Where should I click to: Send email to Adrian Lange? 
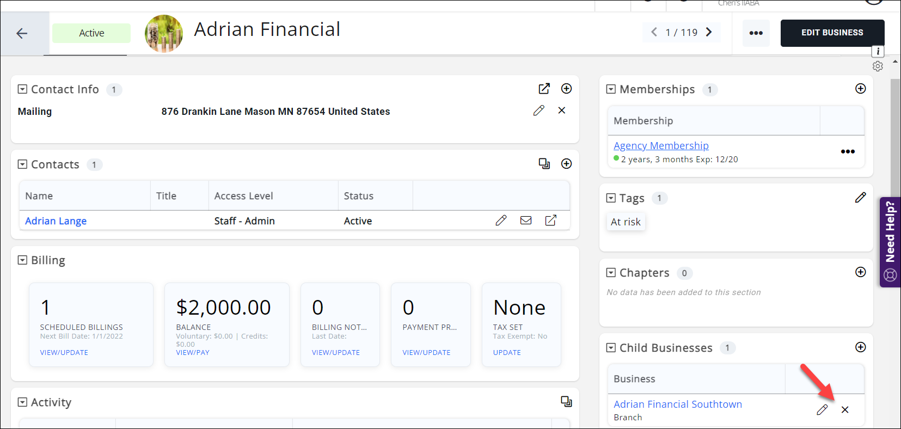click(525, 220)
